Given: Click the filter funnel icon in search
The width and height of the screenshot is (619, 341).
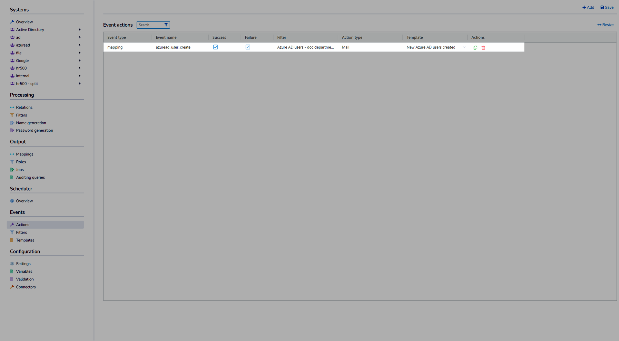Looking at the screenshot, I should [x=166, y=25].
